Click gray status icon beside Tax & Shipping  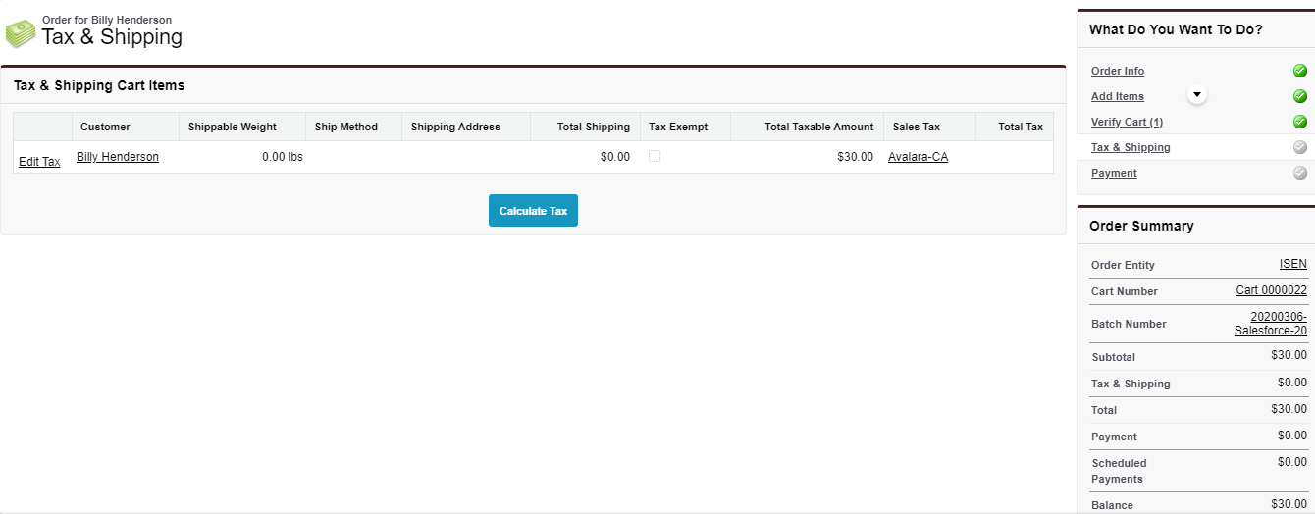[x=1299, y=147]
